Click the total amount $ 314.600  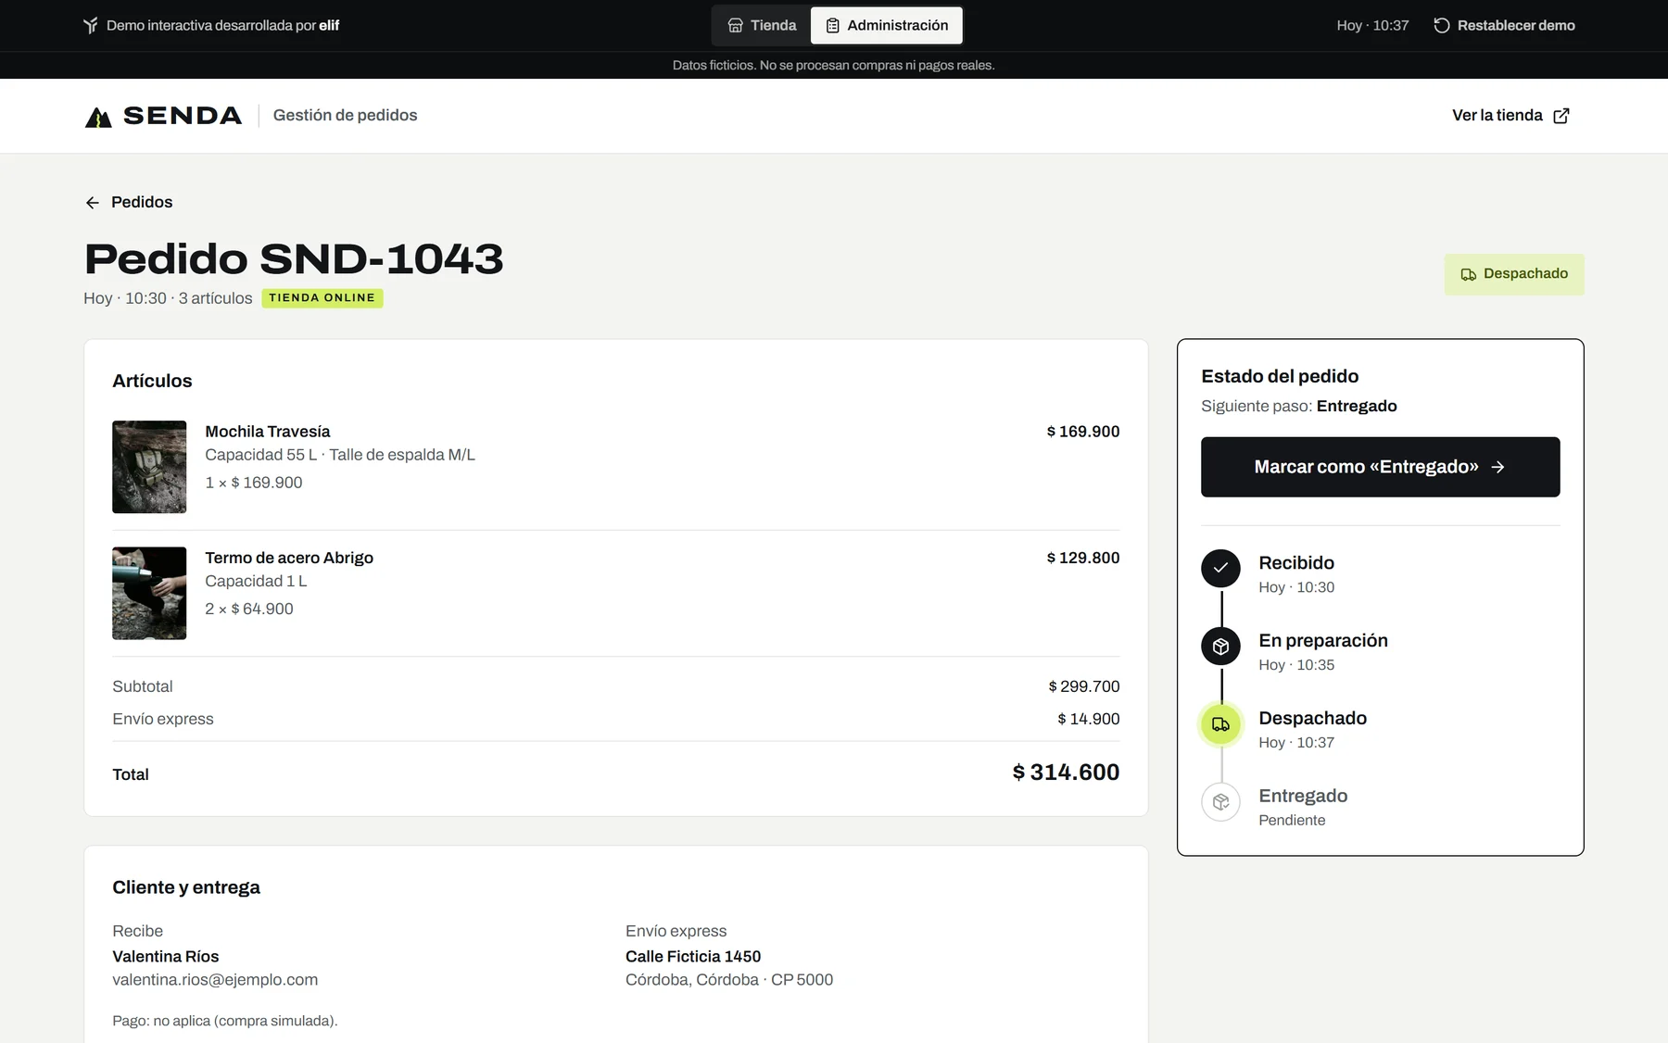[x=1066, y=773]
